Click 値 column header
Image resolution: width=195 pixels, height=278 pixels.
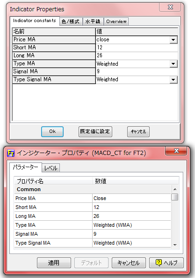137,31
